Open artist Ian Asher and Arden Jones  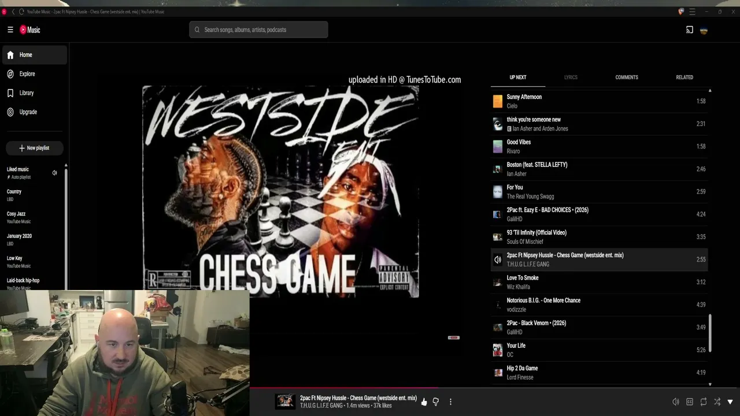(x=540, y=129)
